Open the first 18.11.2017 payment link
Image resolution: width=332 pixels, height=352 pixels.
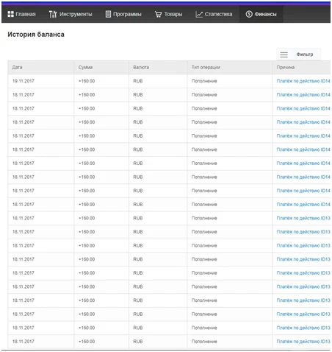303,95
